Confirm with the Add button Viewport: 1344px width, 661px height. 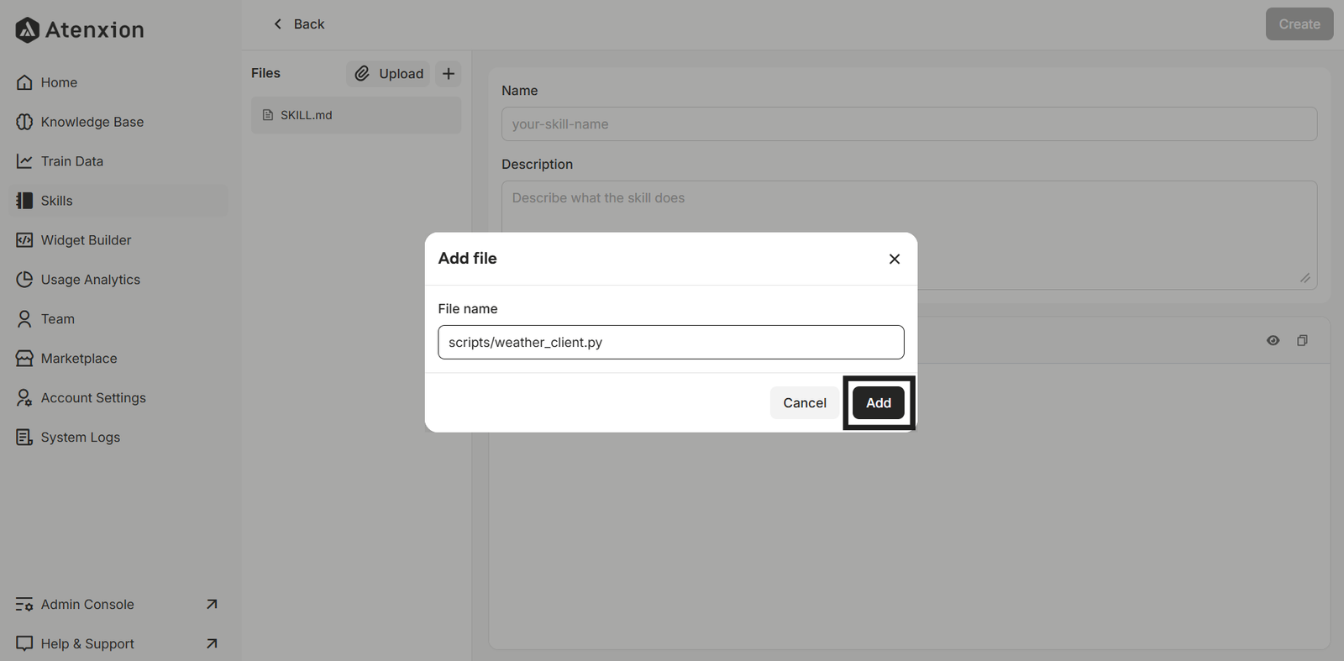[879, 403]
